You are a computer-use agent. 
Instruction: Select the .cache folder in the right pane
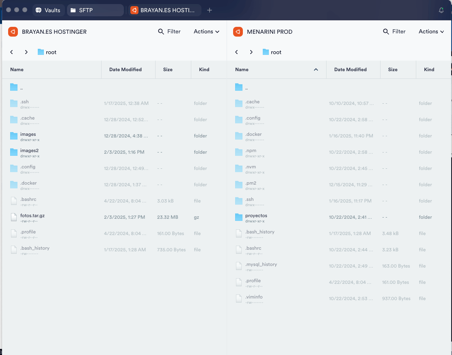click(339, 103)
